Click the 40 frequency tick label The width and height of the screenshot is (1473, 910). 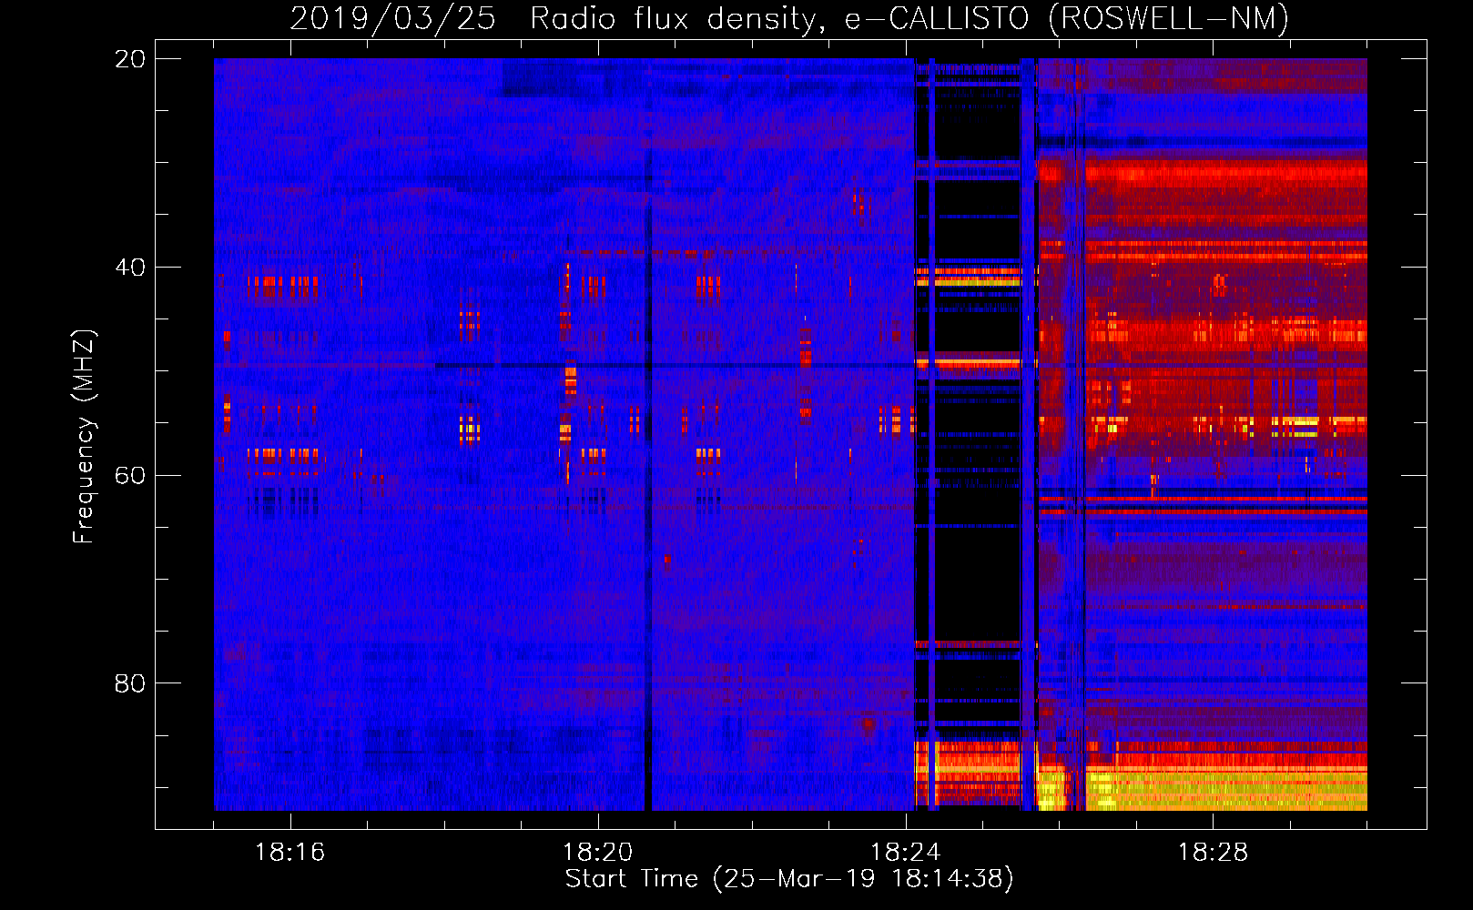pyautogui.click(x=130, y=268)
